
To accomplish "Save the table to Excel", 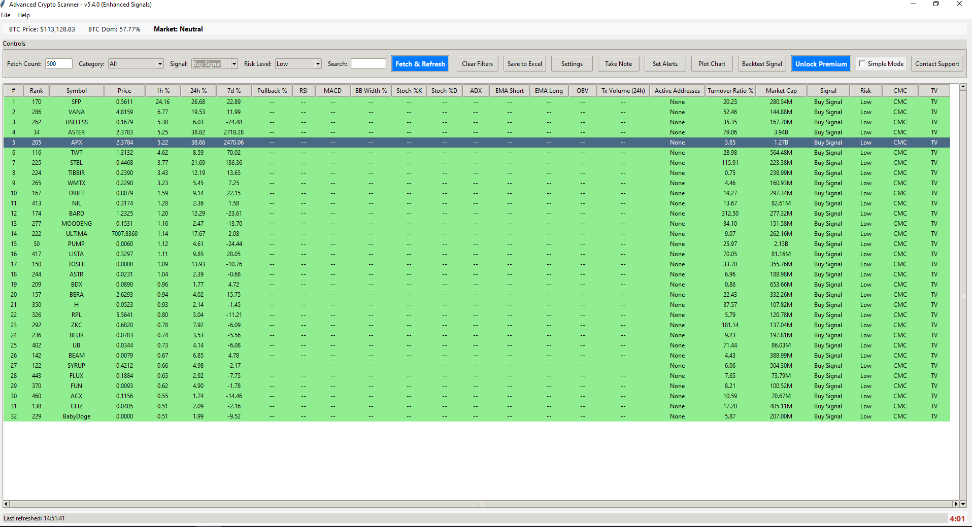I will [524, 63].
